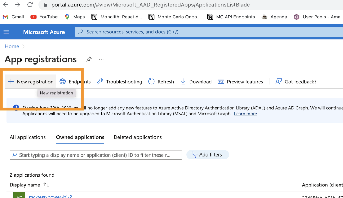The height and width of the screenshot is (198, 343).
Task: Click the Download arrow icon
Action: [183, 82]
